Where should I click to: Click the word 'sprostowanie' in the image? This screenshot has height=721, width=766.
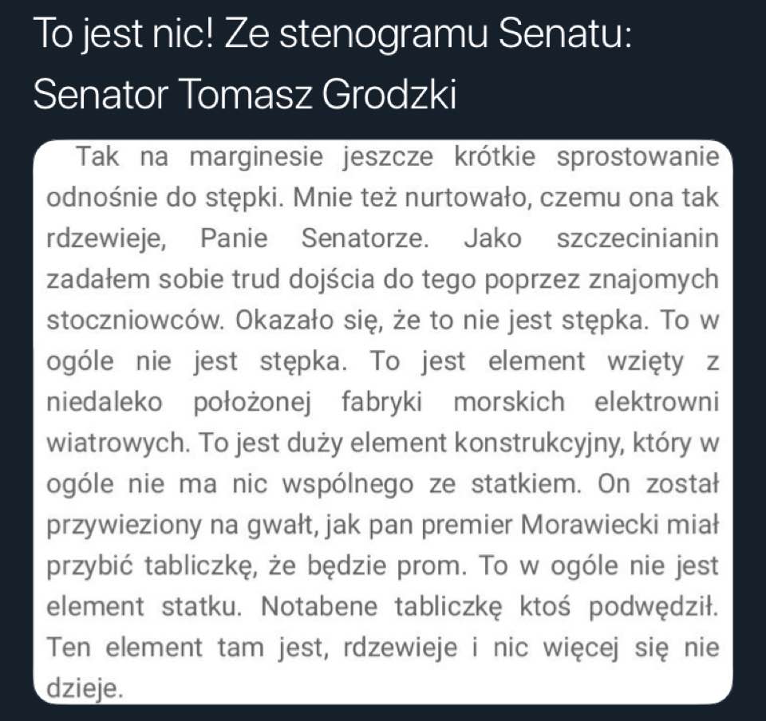click(x=638, y=158)
